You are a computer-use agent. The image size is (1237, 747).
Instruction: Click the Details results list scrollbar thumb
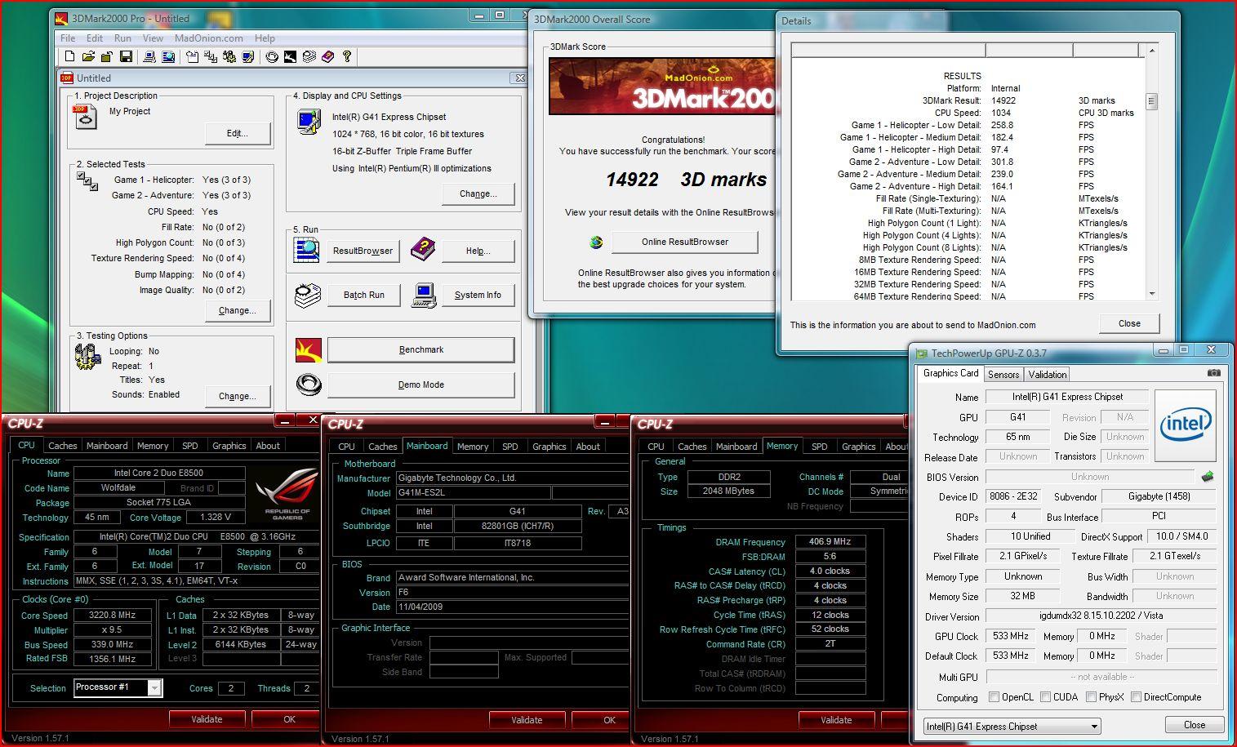(x=1151, y=102)
